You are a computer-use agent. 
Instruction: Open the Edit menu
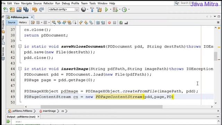(9, 3)
